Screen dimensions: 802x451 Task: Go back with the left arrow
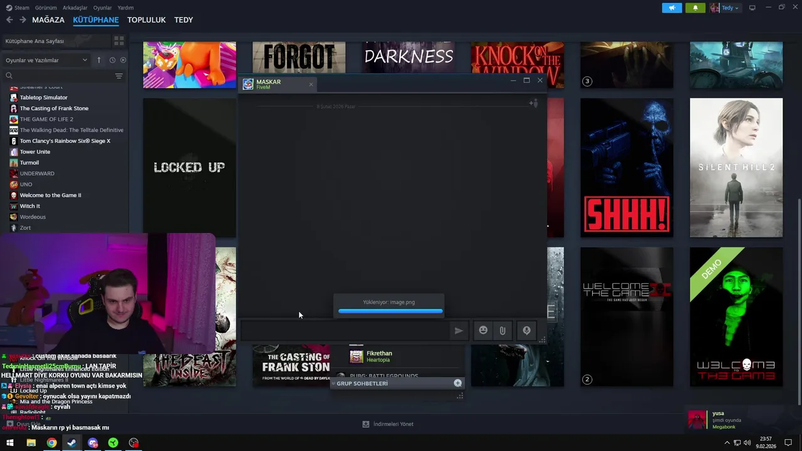[x=9, y=20]
